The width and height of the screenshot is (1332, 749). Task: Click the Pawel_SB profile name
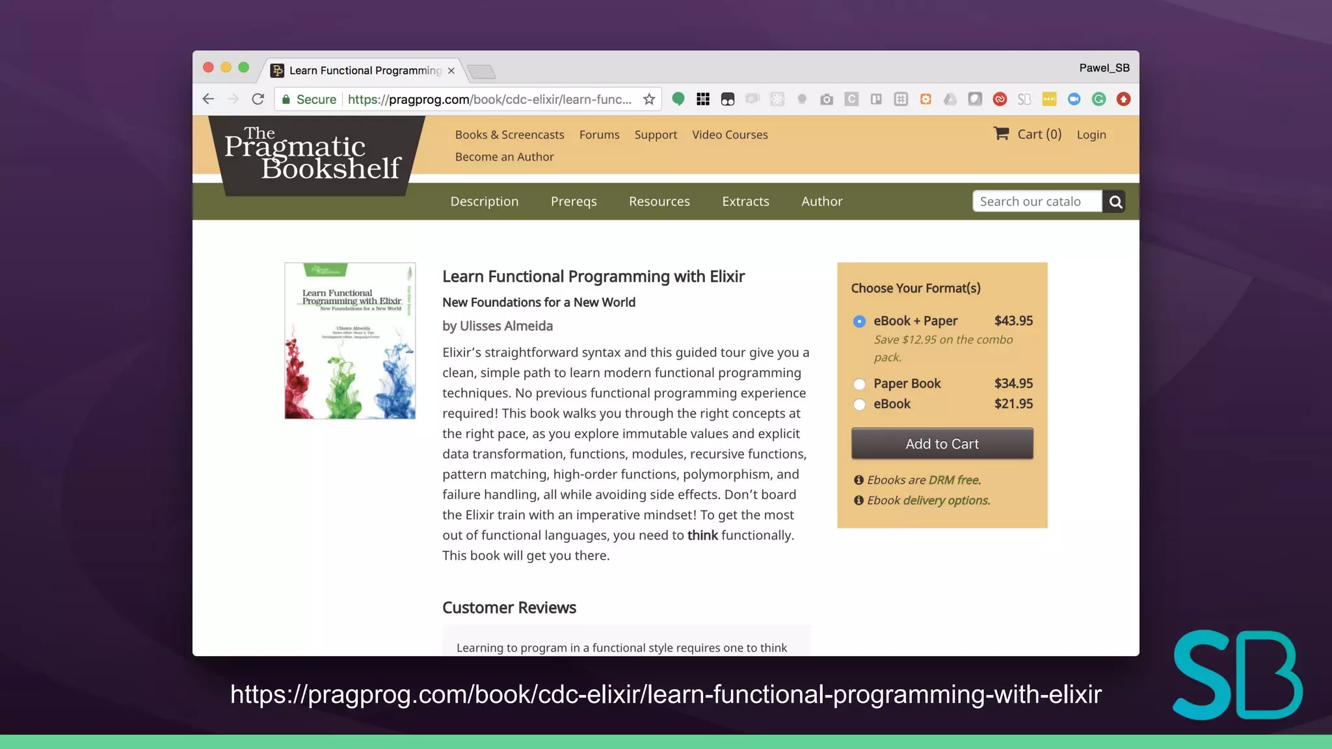pyautogui.click(x=1104, y=68)
